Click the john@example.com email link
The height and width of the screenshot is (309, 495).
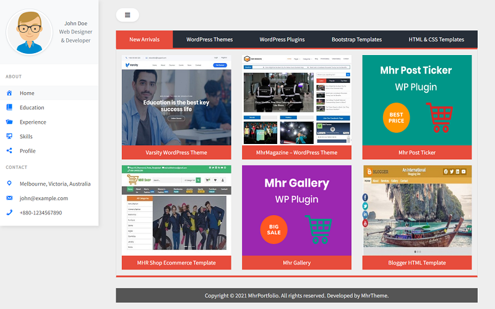44,198
